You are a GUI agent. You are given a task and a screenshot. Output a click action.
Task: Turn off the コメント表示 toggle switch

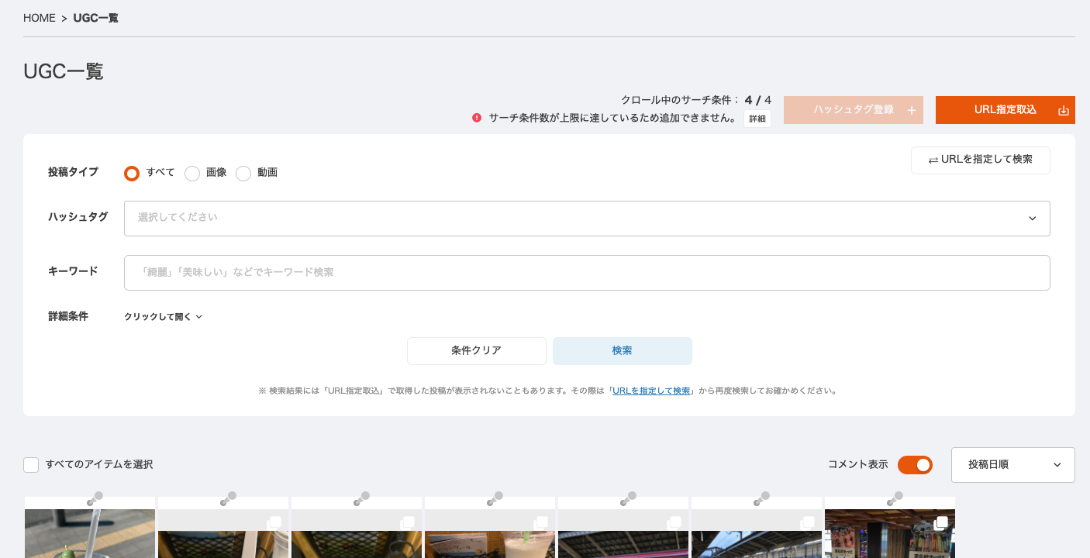click(915, 465)
